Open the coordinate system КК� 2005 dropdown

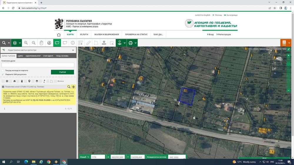pyautogui.click(x=177, y=157)
